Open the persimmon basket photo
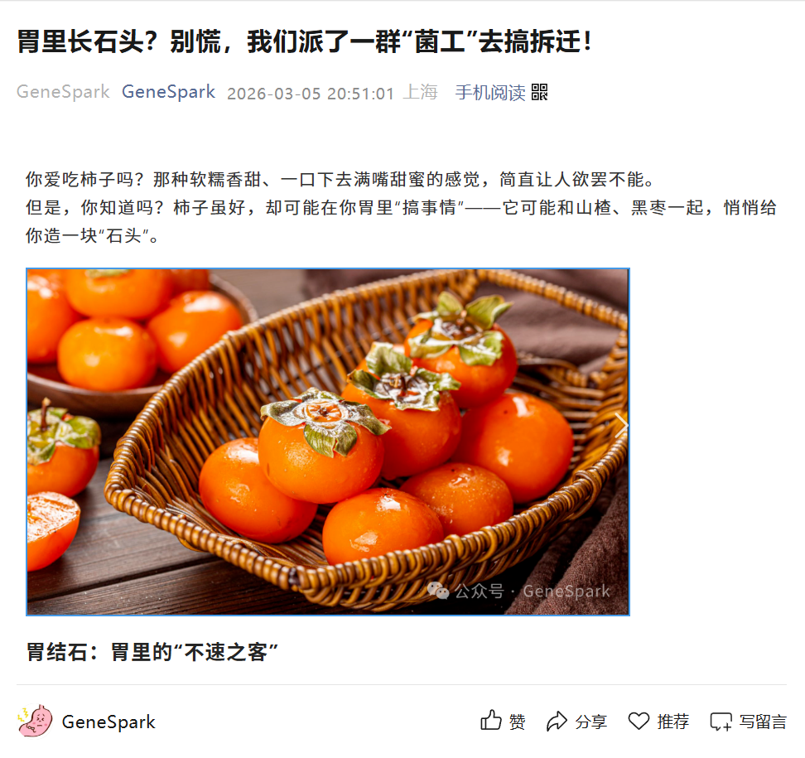Screen dimensions: 805x758 point(327,442)
